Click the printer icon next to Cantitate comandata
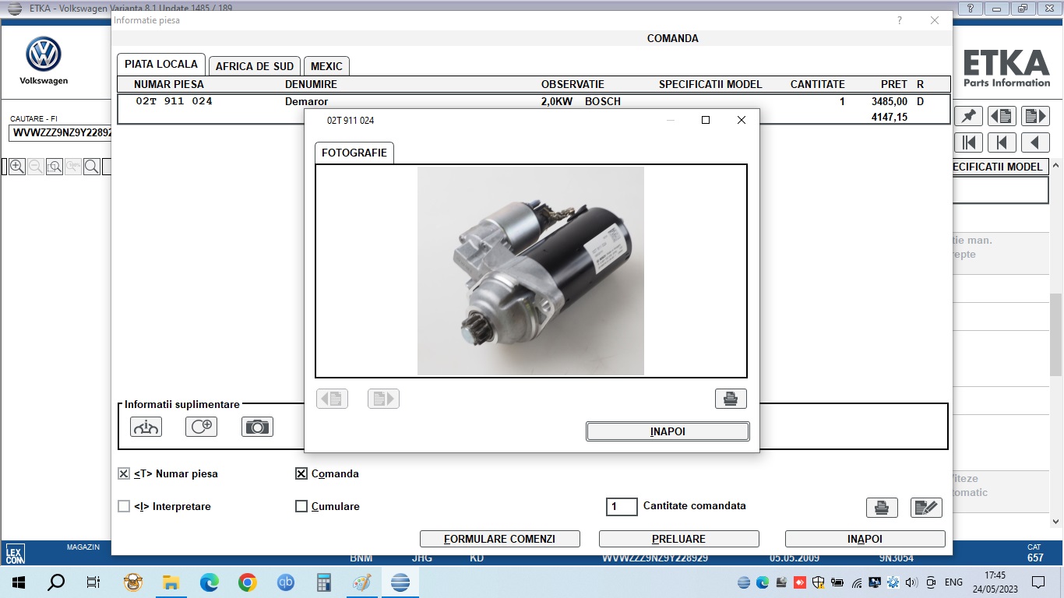The image size is (1064, 598). (x=881, y=508)
